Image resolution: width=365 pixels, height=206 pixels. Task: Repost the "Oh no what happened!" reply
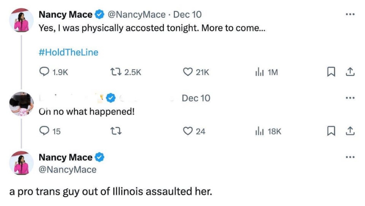pyautogui.click(x=115, y=131)
